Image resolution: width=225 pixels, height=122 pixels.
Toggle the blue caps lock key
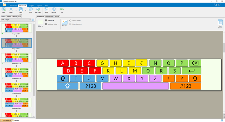(x=67, y=86)
